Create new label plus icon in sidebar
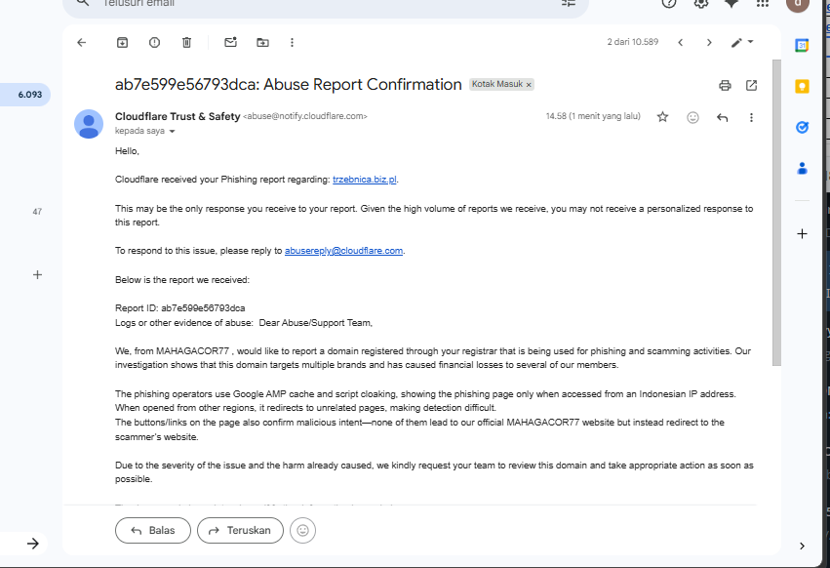Image resolution: width=830 pixels, height=568 pixels. pyautogui.click(x=37, y=274)
